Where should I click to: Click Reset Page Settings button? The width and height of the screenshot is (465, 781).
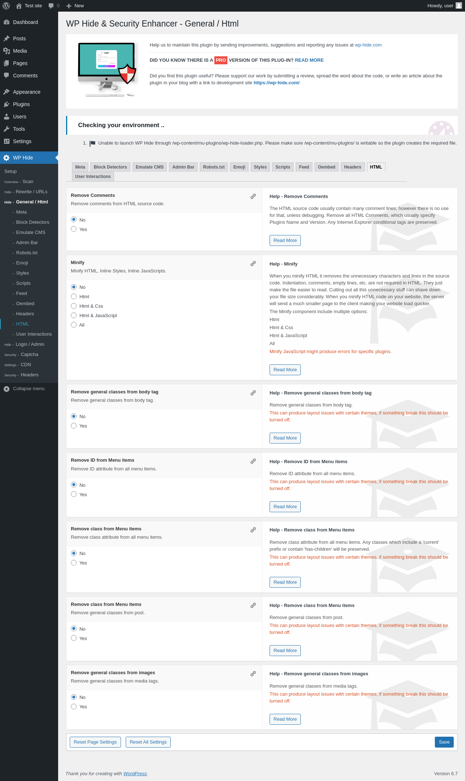(95, 742)
